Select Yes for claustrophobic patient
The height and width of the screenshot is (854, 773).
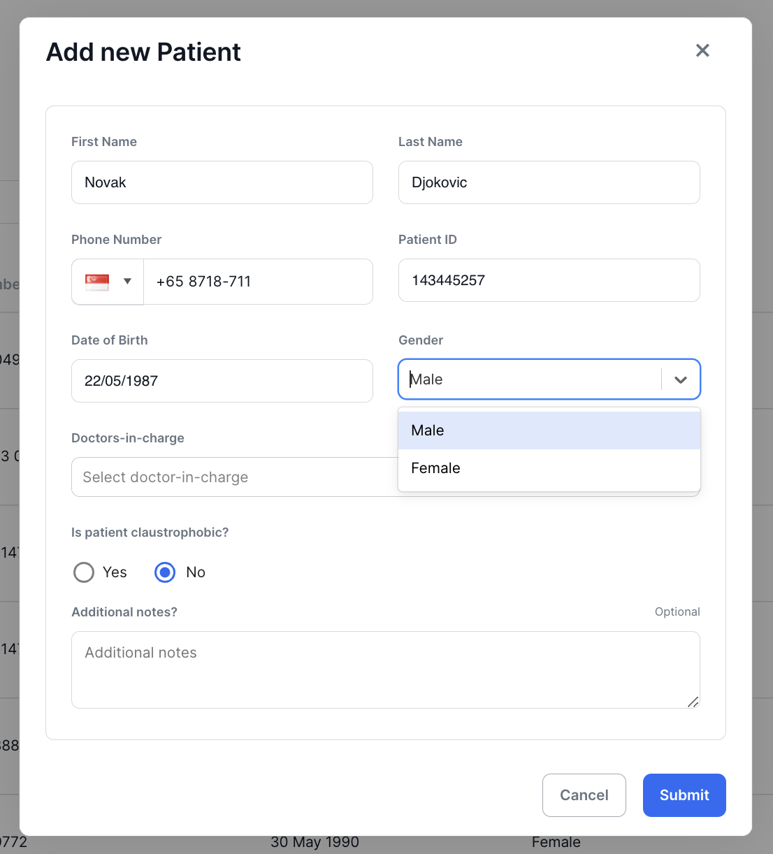84,572
